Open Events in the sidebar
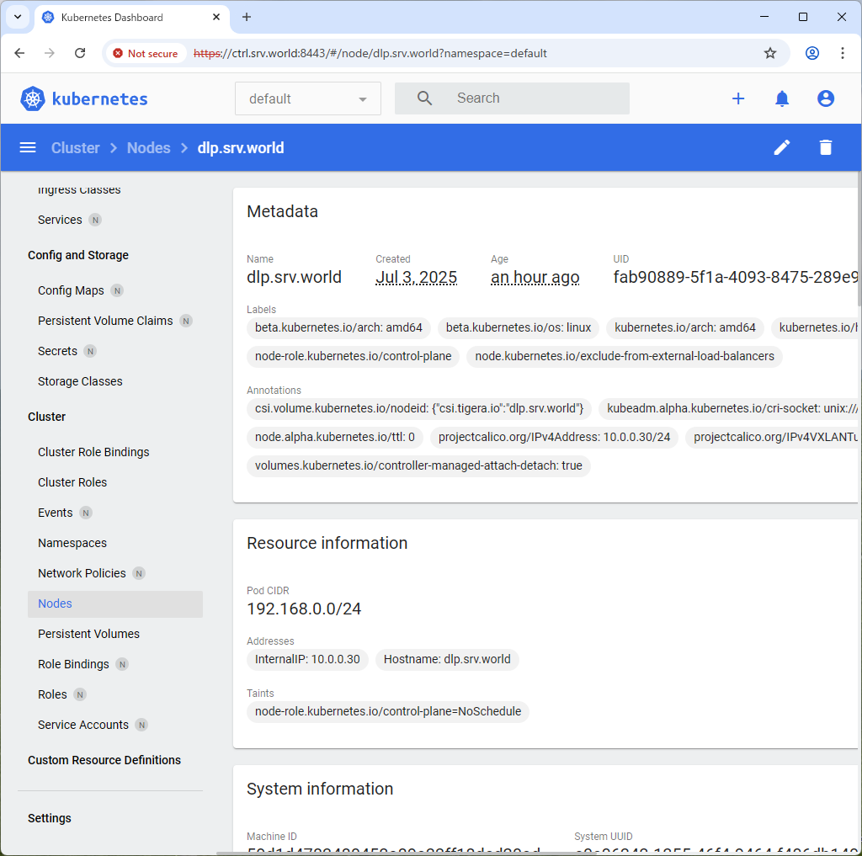 point(55,513)
